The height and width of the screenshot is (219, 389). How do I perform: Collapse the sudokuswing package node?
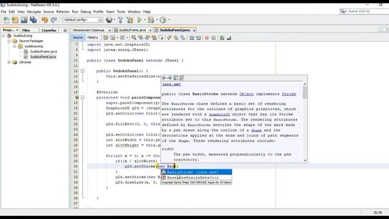(15, 46)
